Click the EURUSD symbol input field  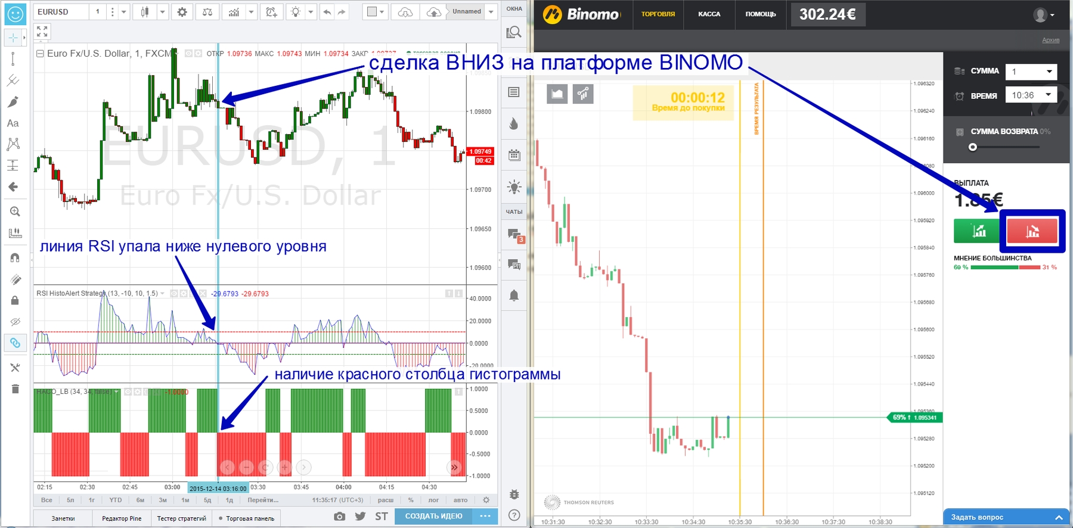click(x=62, y=12)
